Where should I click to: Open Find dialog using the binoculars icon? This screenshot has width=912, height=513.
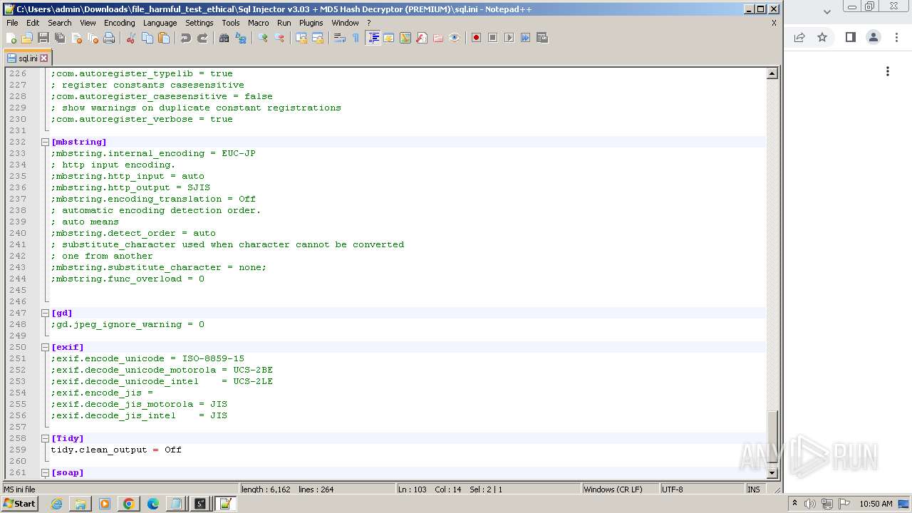pyautogui.click(x=224, y=38)
